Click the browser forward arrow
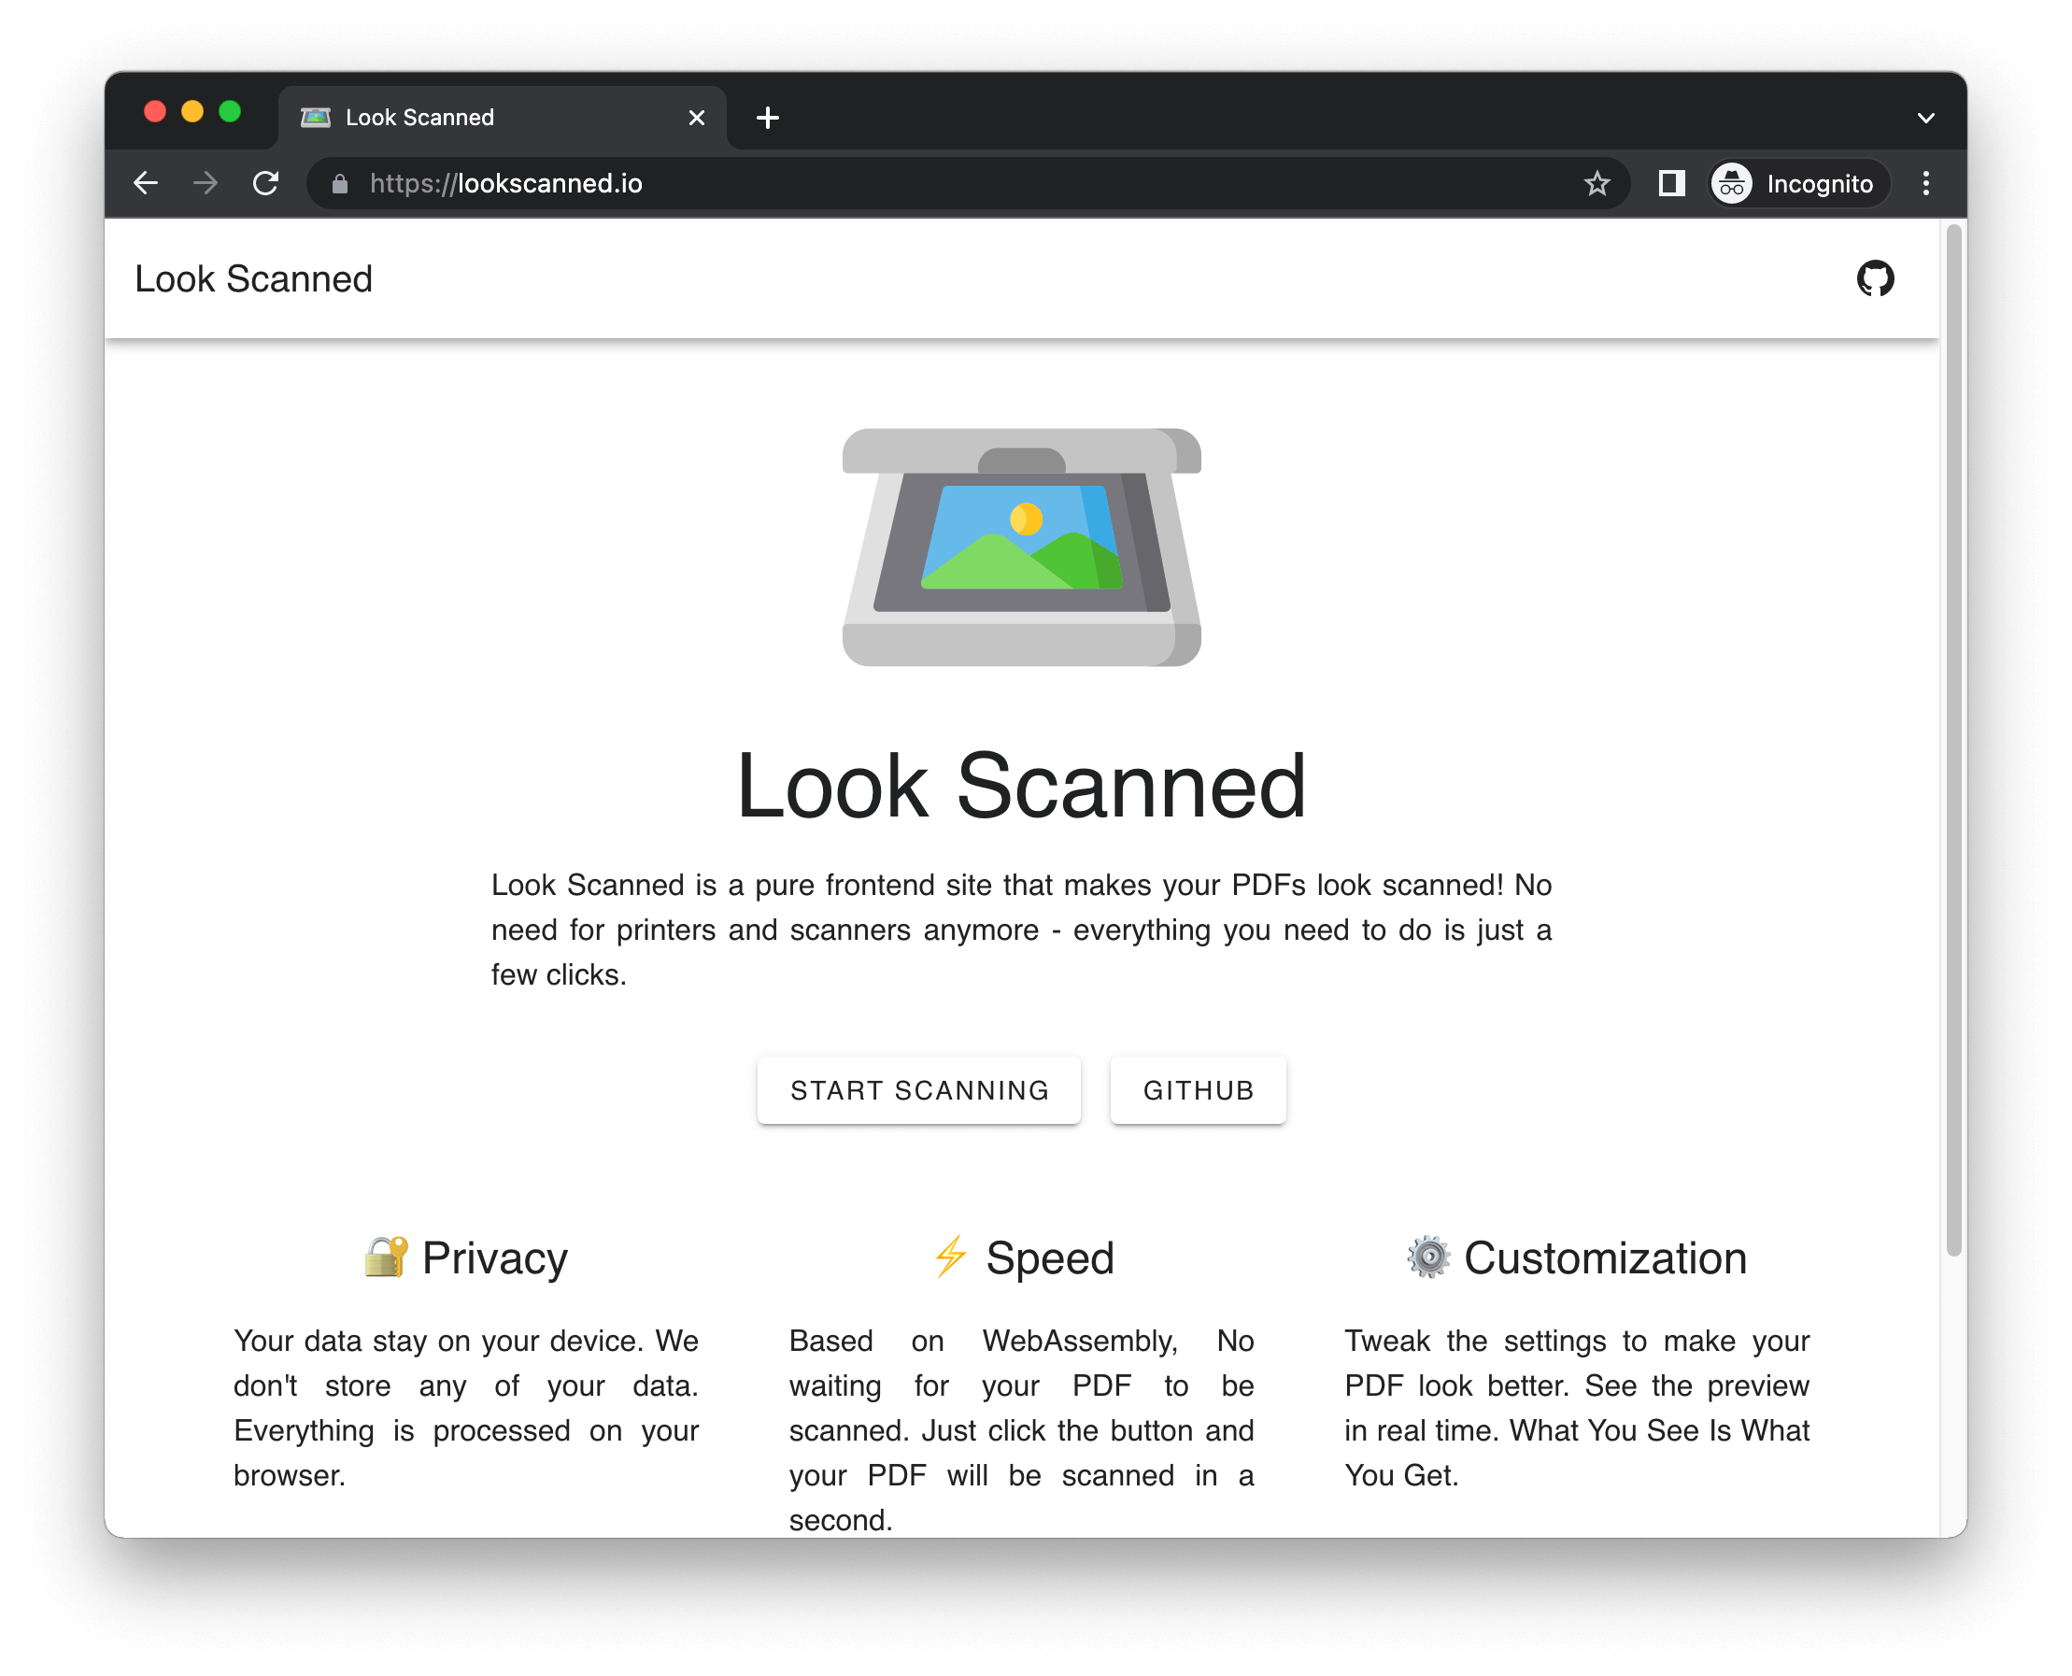The height and width of the screenshot is (1676, 2072). tap(206, 183)
